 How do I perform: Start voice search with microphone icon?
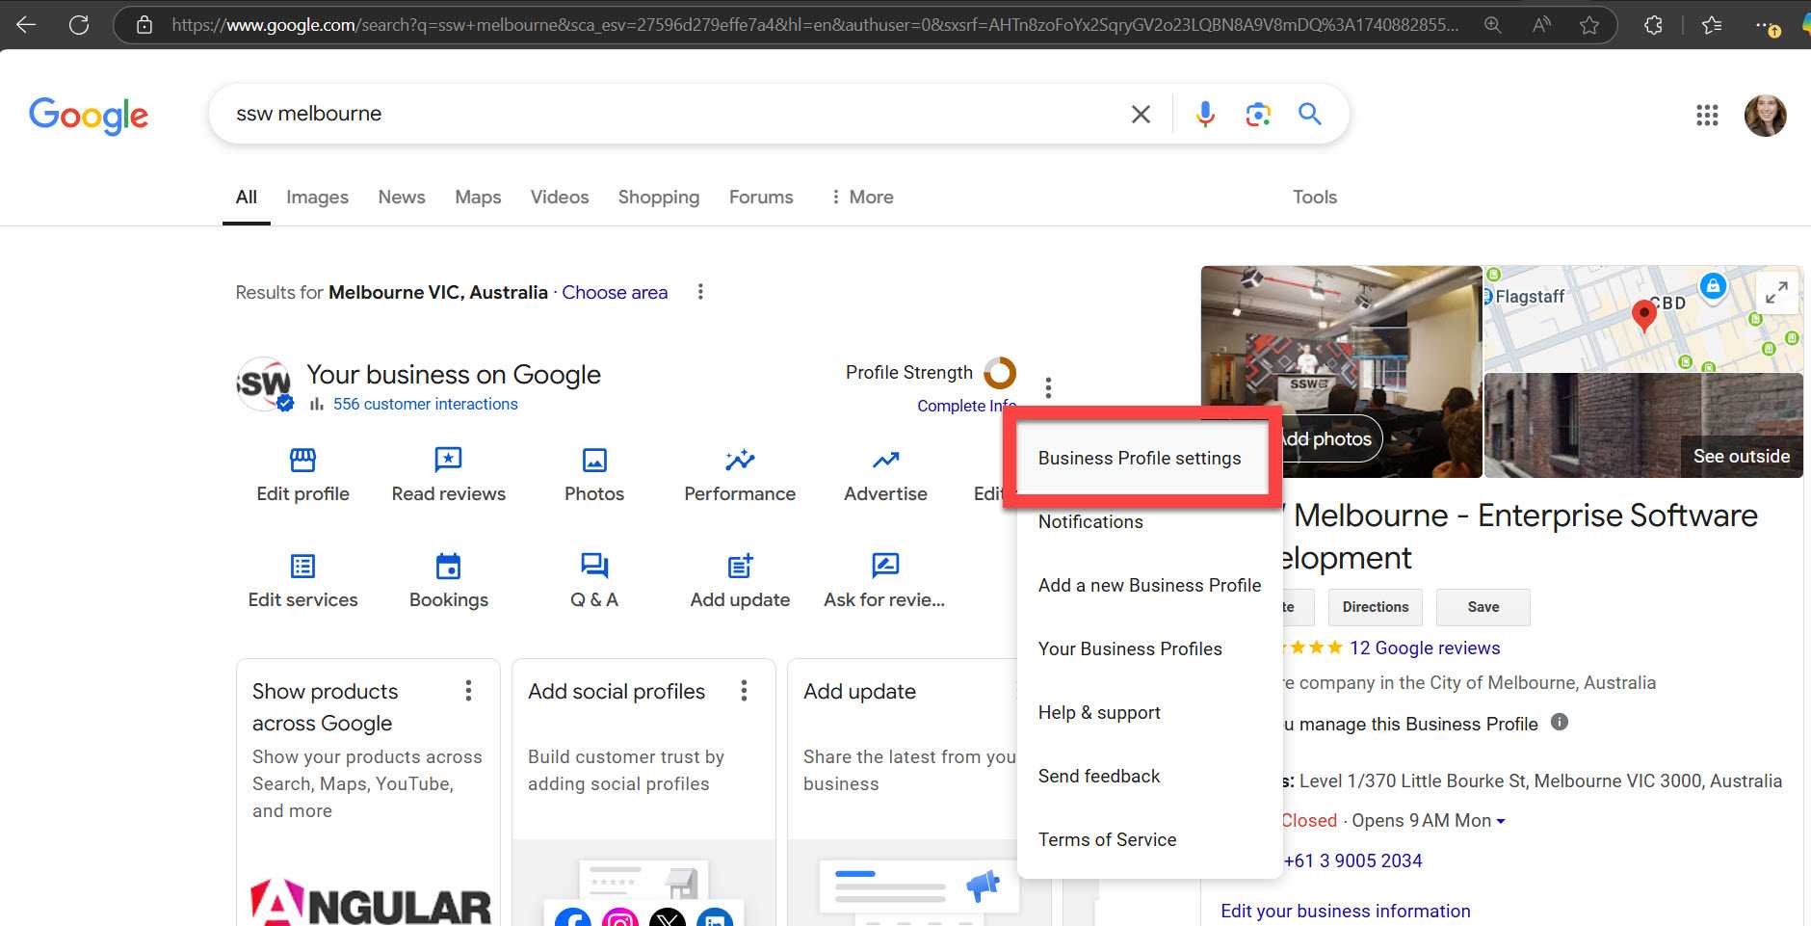(1204, 114)
